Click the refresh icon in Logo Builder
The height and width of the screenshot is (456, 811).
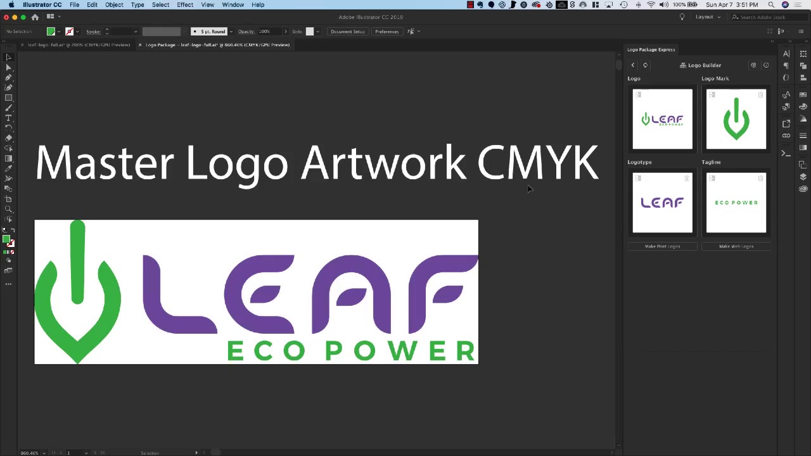[645, 65]
